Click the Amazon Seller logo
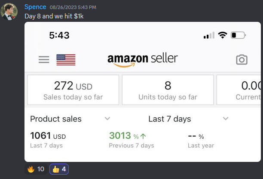The image size is (263, 179). click(x=142, y=60)
